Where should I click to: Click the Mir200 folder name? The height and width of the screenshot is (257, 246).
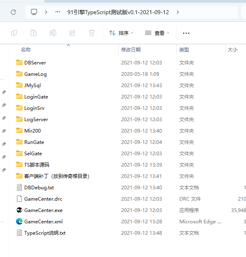32,131
